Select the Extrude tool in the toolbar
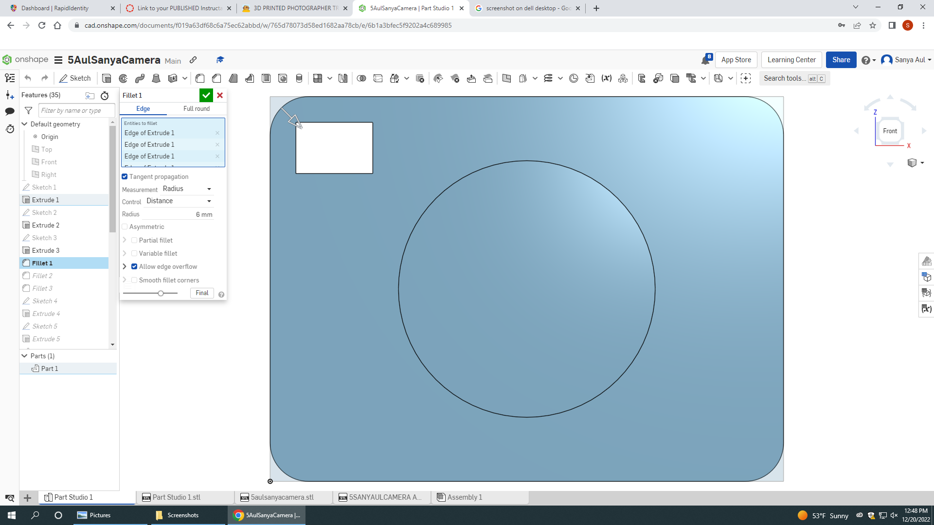 tap(107, 78)
